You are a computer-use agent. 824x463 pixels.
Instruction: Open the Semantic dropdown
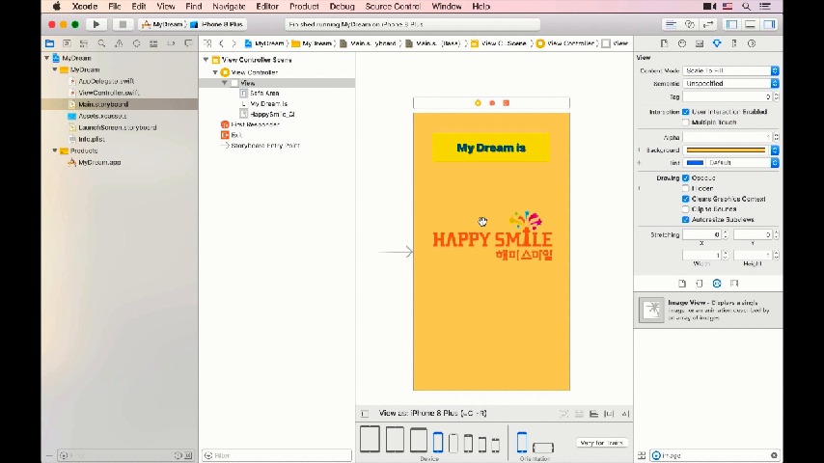pos(731,84)
